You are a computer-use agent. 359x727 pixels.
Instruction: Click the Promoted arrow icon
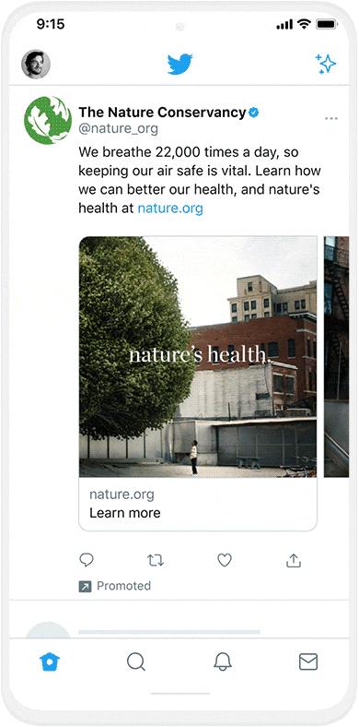click(85, 587)
